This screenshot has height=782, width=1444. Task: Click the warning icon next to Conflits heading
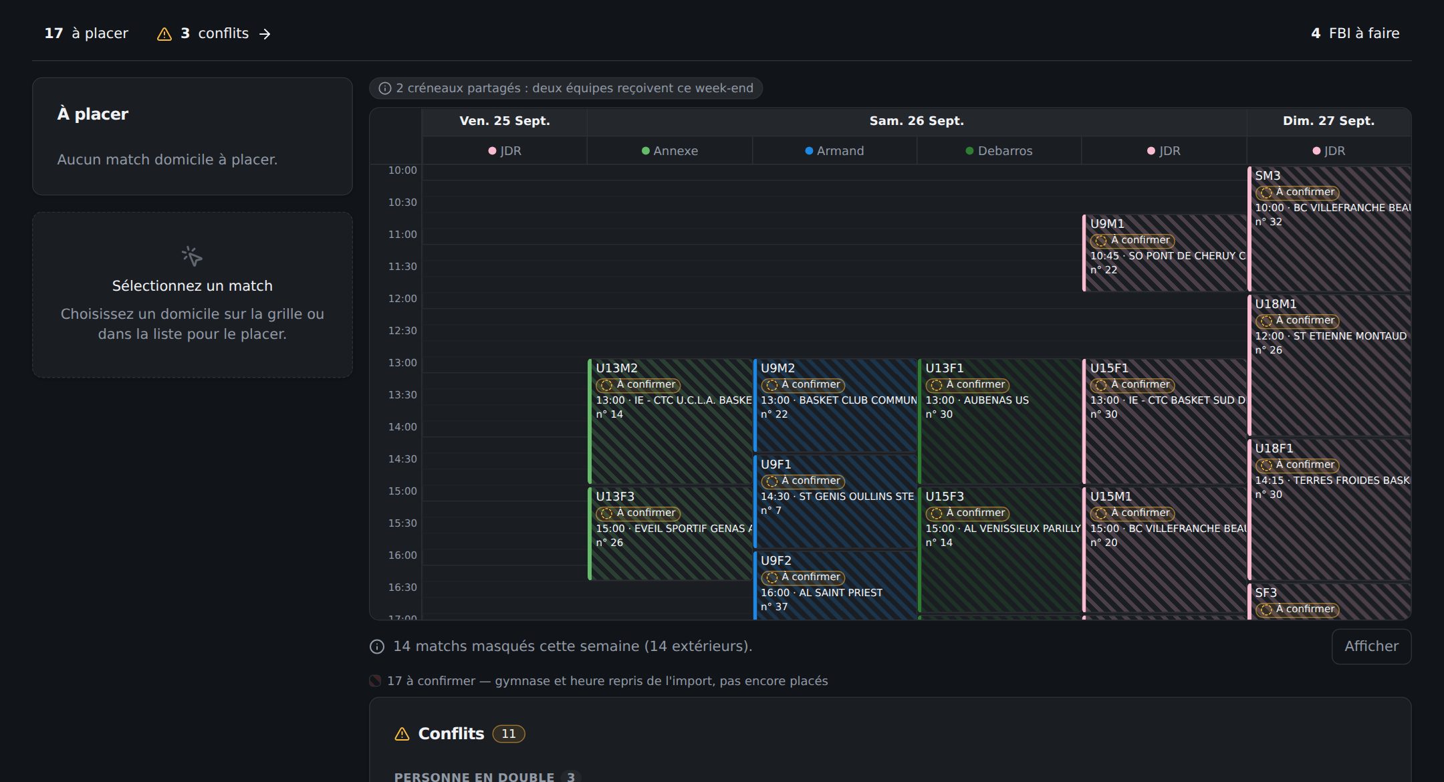402,734
